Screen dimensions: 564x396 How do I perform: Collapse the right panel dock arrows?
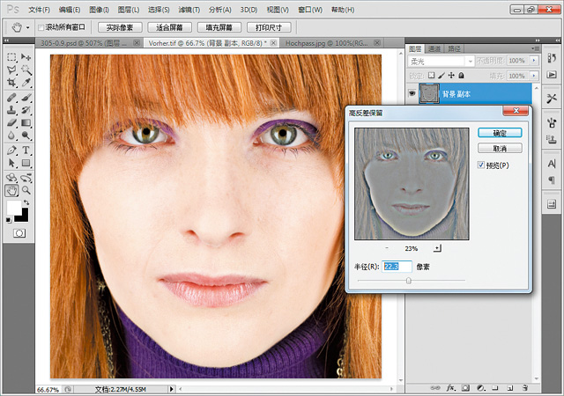pos(538,40)
